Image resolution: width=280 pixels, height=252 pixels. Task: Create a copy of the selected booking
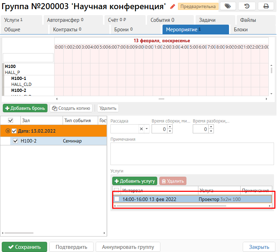pos(71,108)
